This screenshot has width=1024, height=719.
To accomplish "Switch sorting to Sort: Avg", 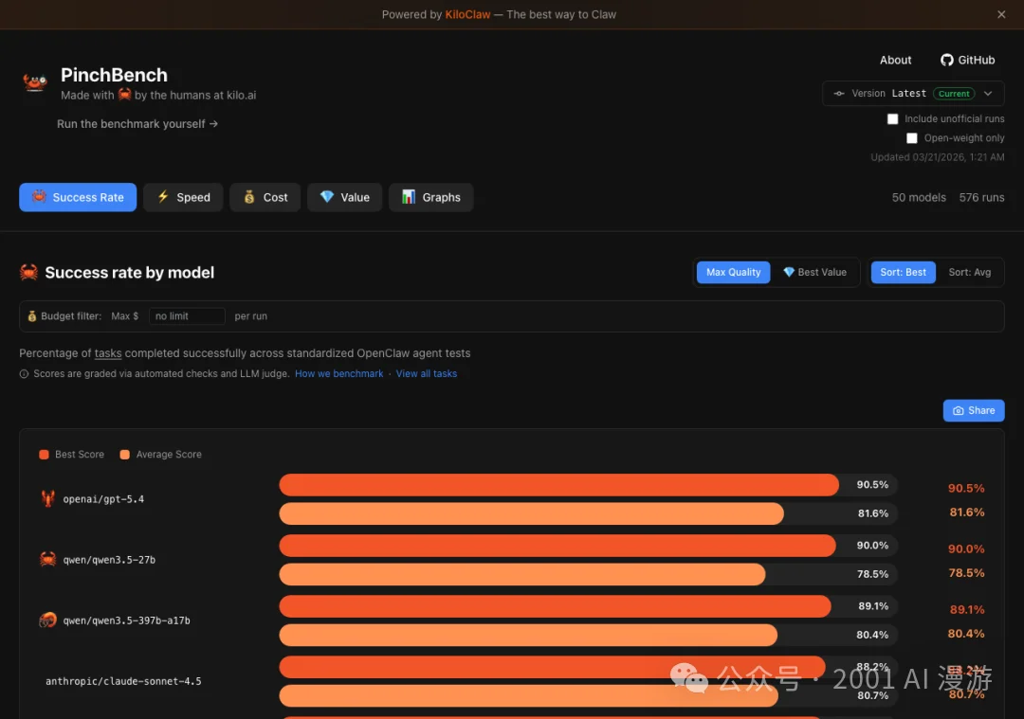I will (x=969, y=272).
